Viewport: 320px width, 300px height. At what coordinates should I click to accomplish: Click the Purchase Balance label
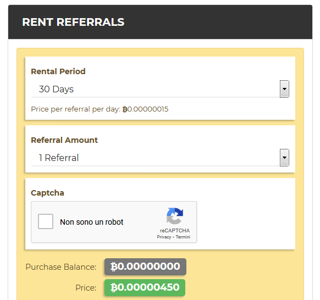[61, 267]
